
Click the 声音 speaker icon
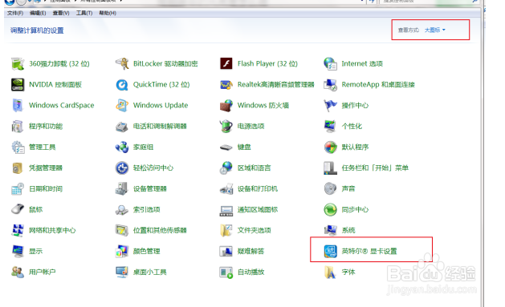point(331,189)
